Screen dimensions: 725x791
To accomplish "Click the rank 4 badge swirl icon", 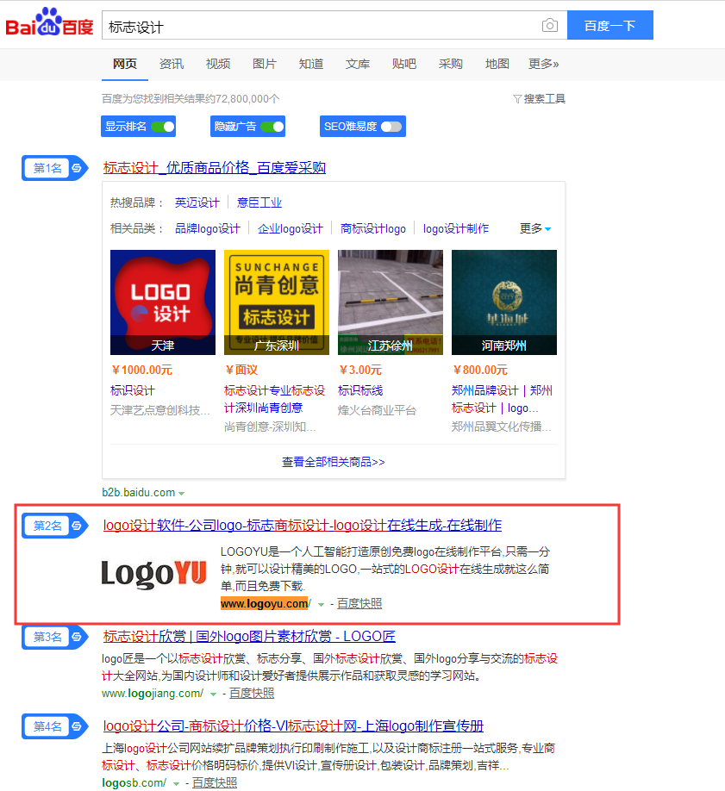I will point(77,726).
